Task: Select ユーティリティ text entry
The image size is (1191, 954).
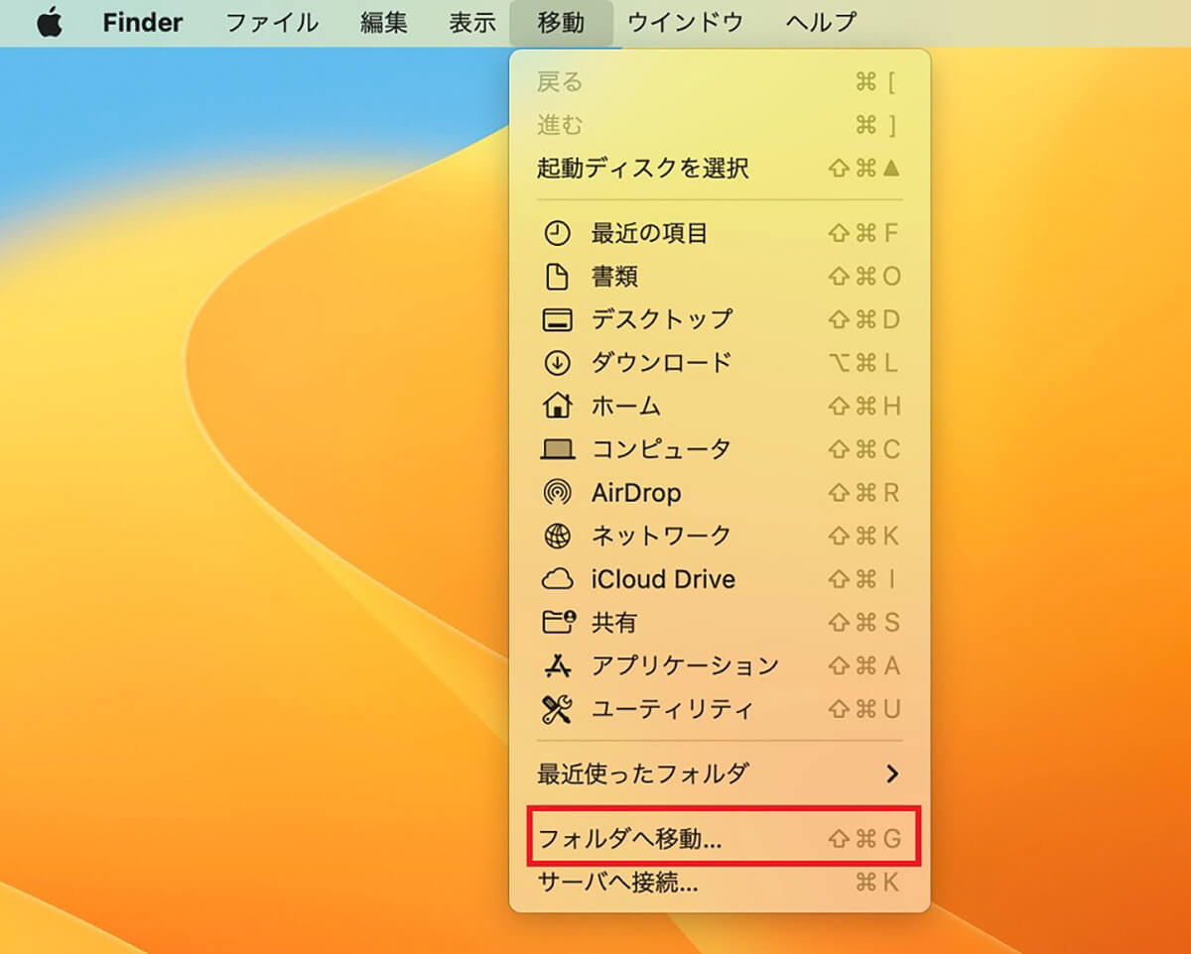Action: (x=673, y=709)
